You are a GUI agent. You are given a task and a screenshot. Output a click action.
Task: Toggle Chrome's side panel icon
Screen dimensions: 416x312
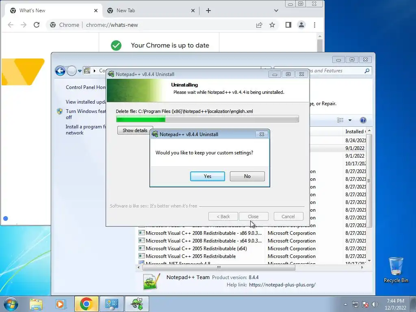click(288, 25)
